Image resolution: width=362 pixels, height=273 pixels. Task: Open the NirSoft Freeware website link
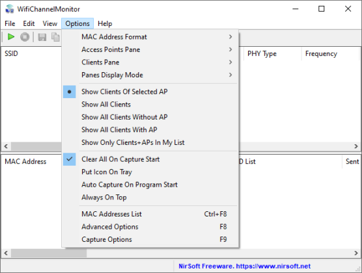(245, 266)
